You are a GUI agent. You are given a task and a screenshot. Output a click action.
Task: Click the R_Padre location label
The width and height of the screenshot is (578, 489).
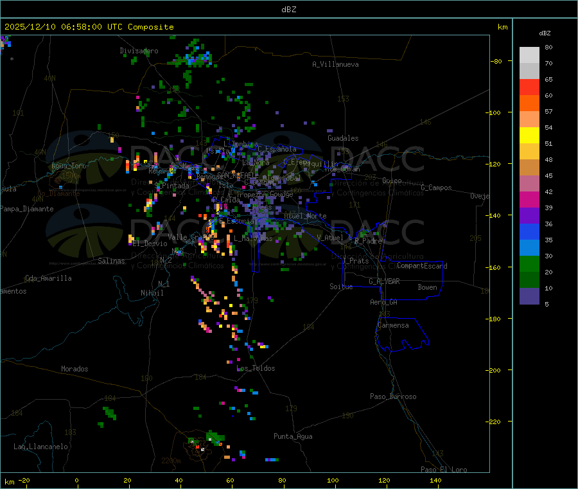coord(368,241)
